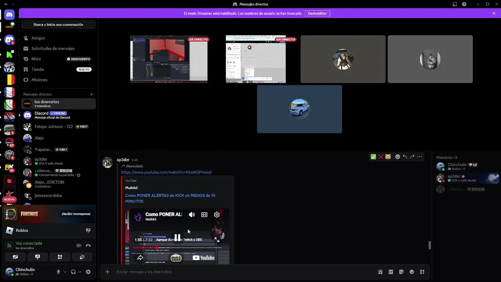The width and height of the screenshot is (501, 282).
Task: Open Maikikii author link
Action: [132, 188]
